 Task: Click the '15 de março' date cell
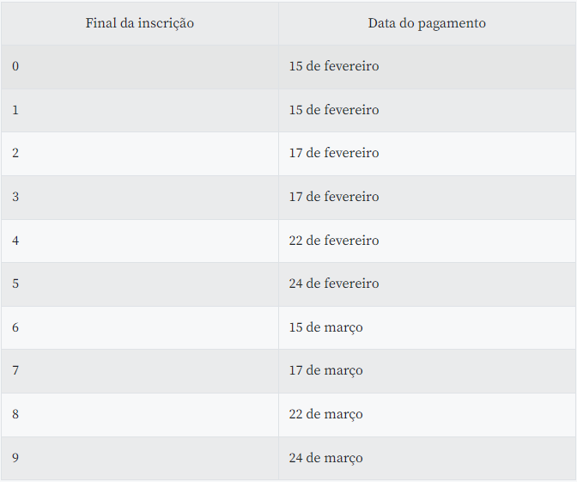coord(428,327)
